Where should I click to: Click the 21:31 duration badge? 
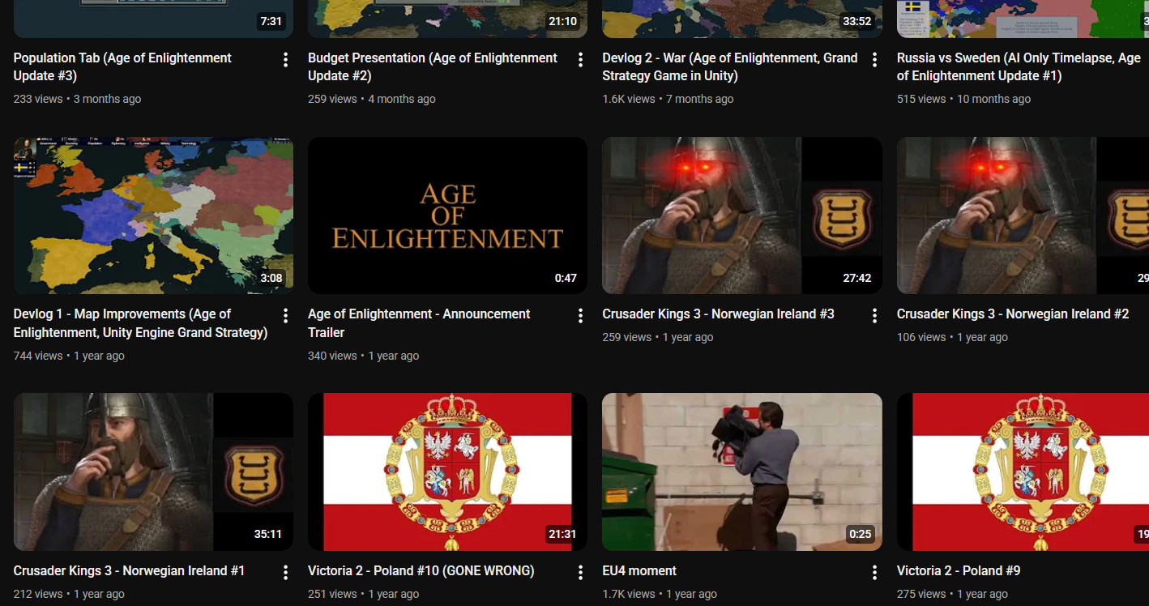point(562,534)
